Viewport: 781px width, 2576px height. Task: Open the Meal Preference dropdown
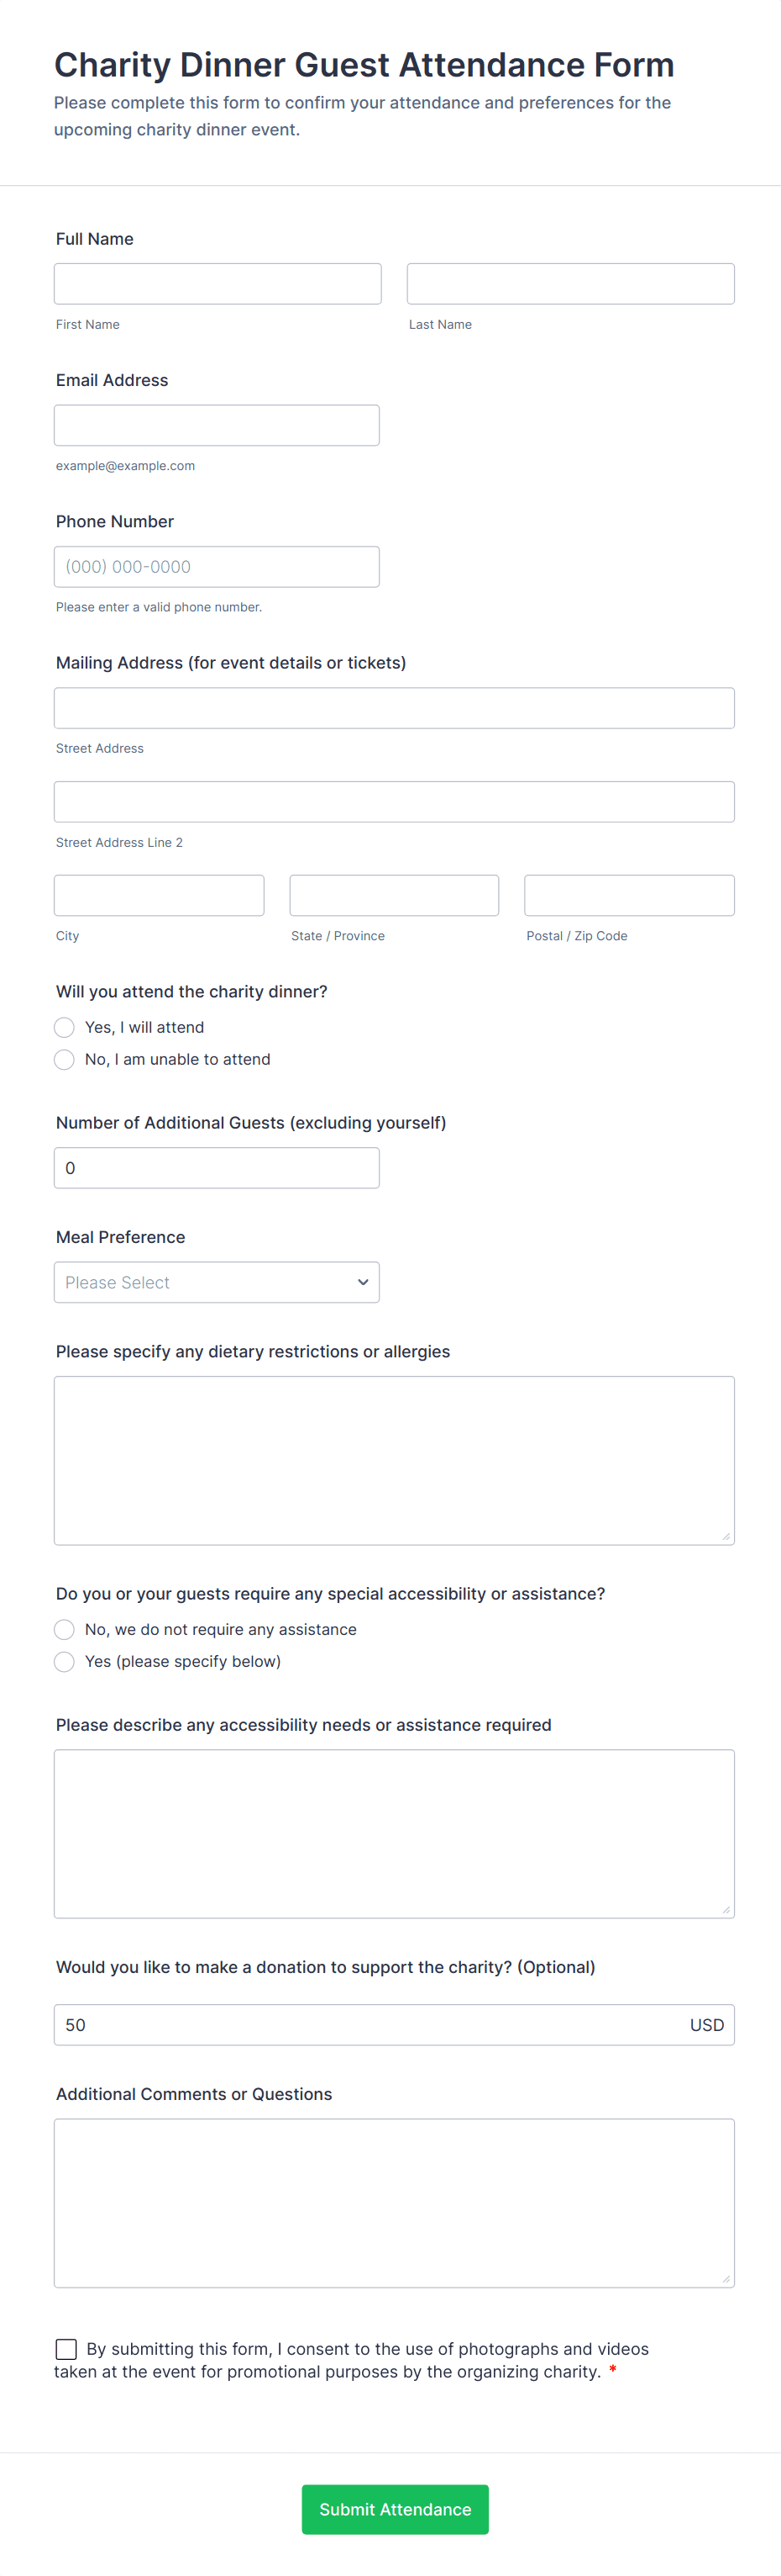click(217, 1282)
